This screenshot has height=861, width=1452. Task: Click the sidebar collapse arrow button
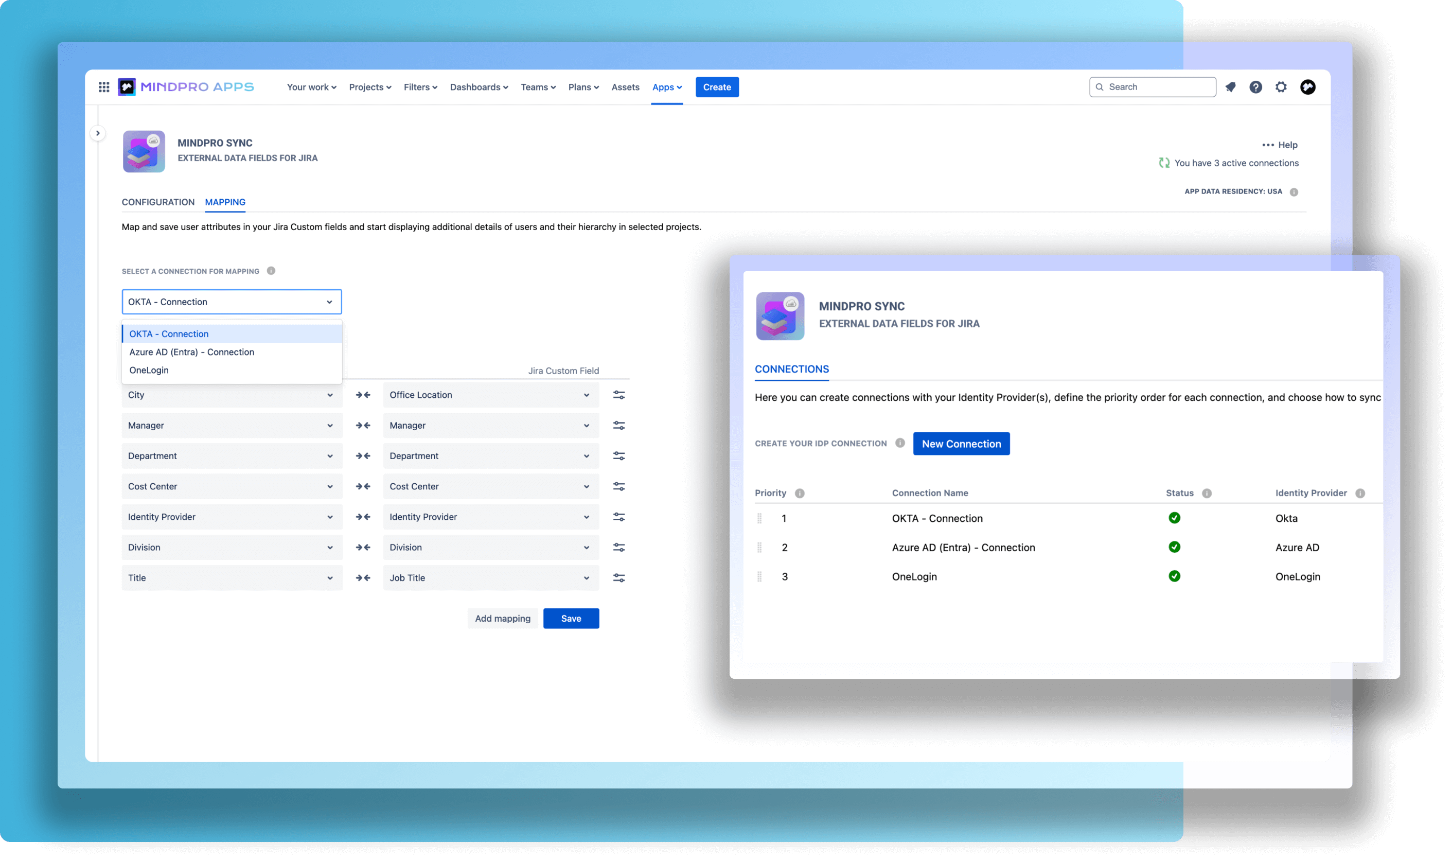click(97, 132)
